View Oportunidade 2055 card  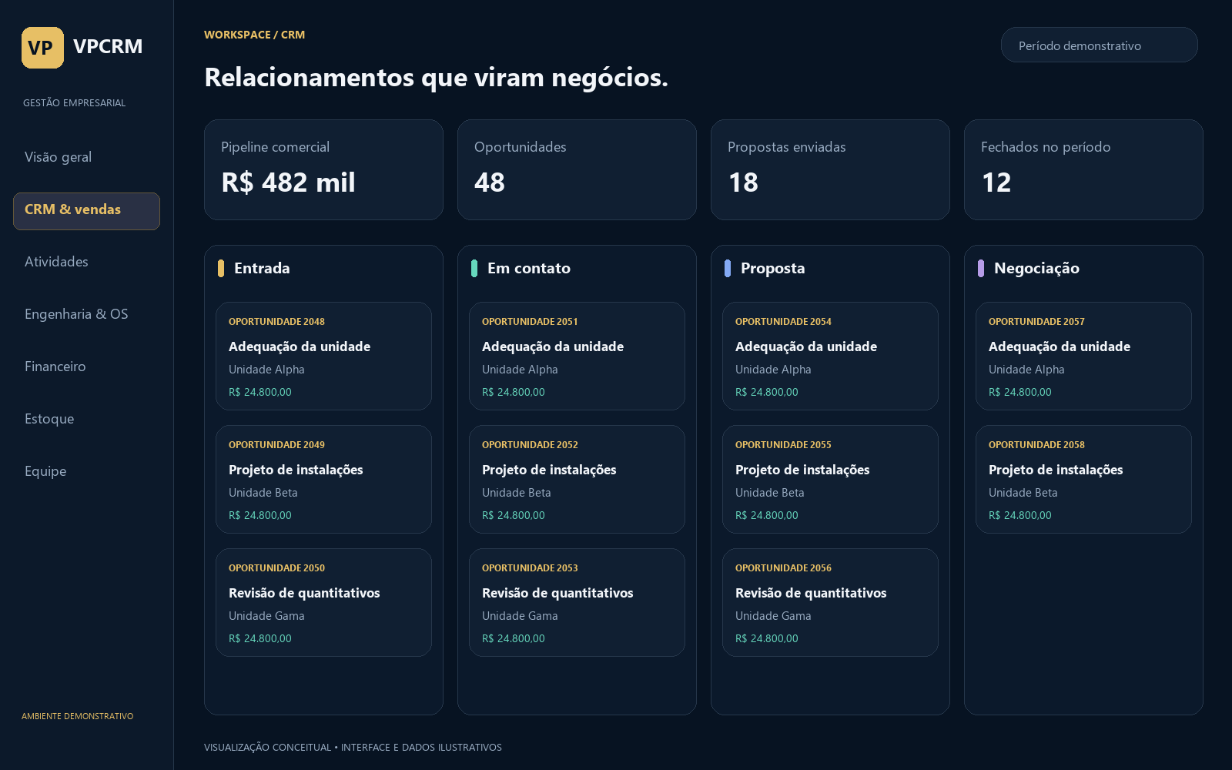coord(830,479)
